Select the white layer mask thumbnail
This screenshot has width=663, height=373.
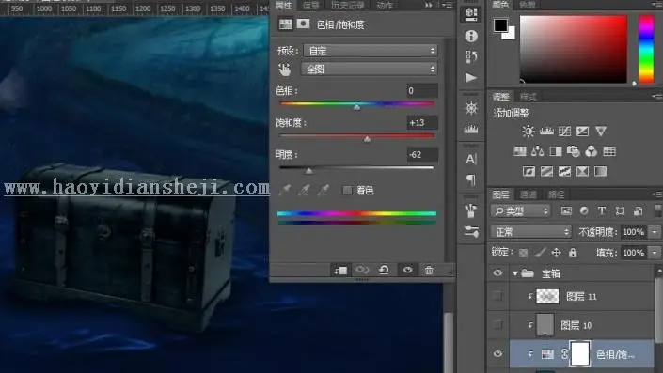[579, 353]
